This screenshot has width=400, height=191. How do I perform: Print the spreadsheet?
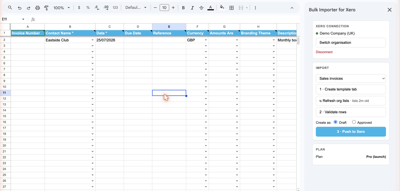click(x=37, y=8)
